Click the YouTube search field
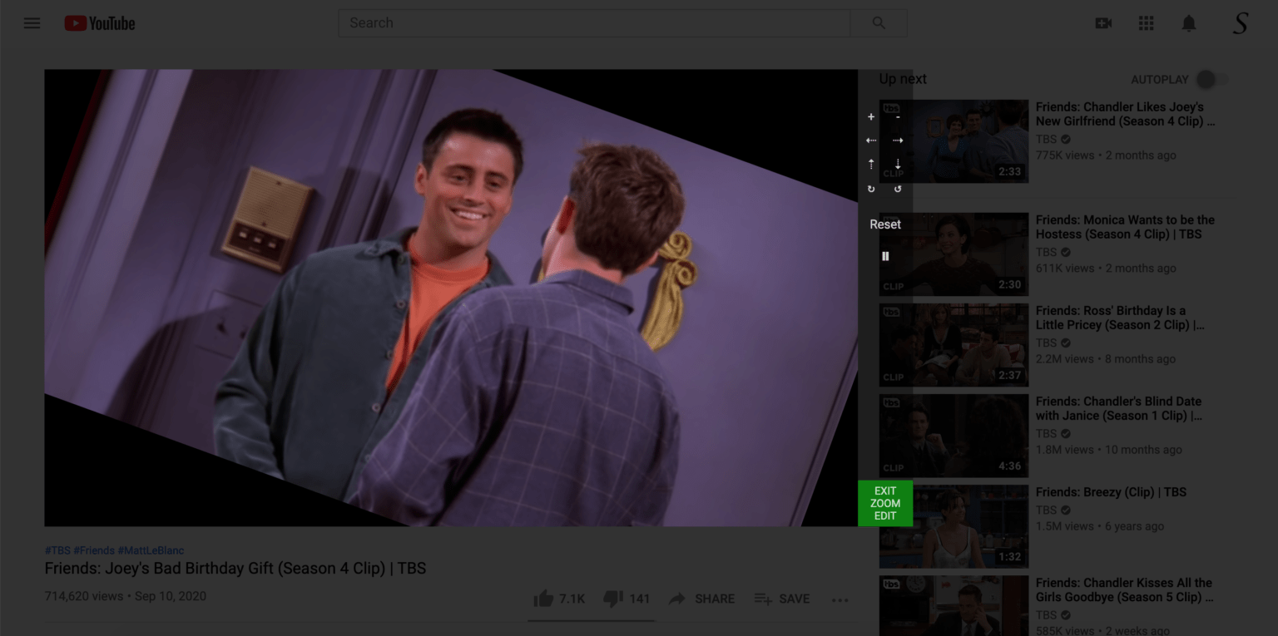 594,23
